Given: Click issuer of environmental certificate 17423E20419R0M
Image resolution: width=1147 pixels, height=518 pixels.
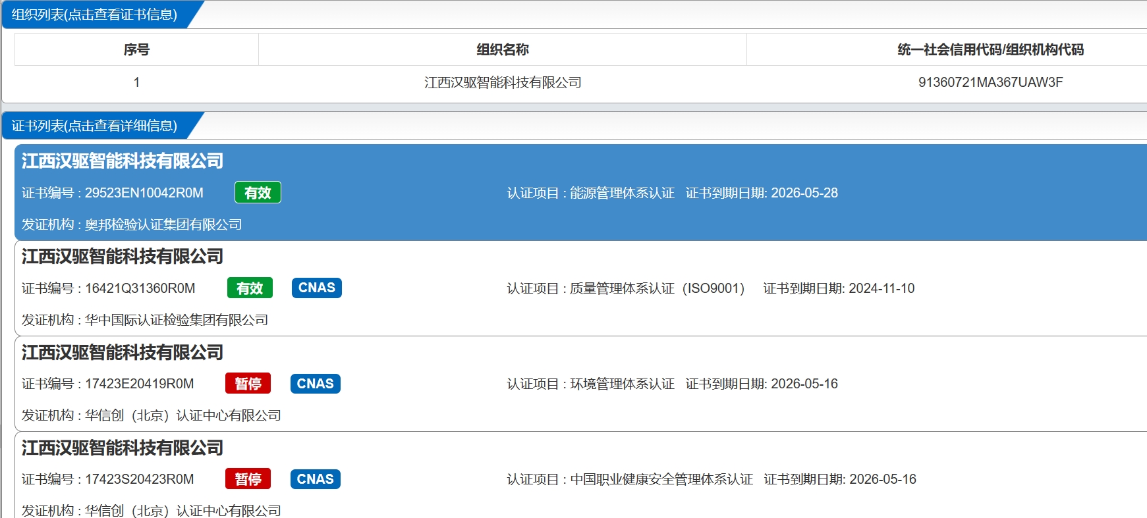Looking at the screenshot, I should 183,415.
